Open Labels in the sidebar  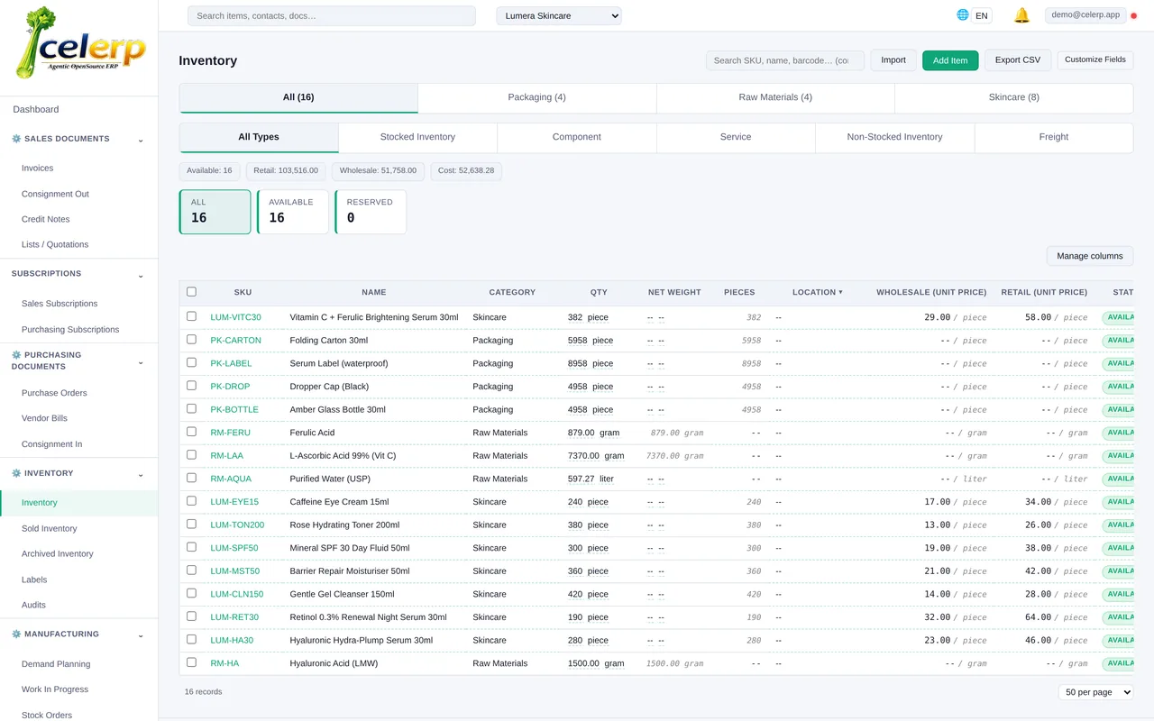click(x=34, y=580)
